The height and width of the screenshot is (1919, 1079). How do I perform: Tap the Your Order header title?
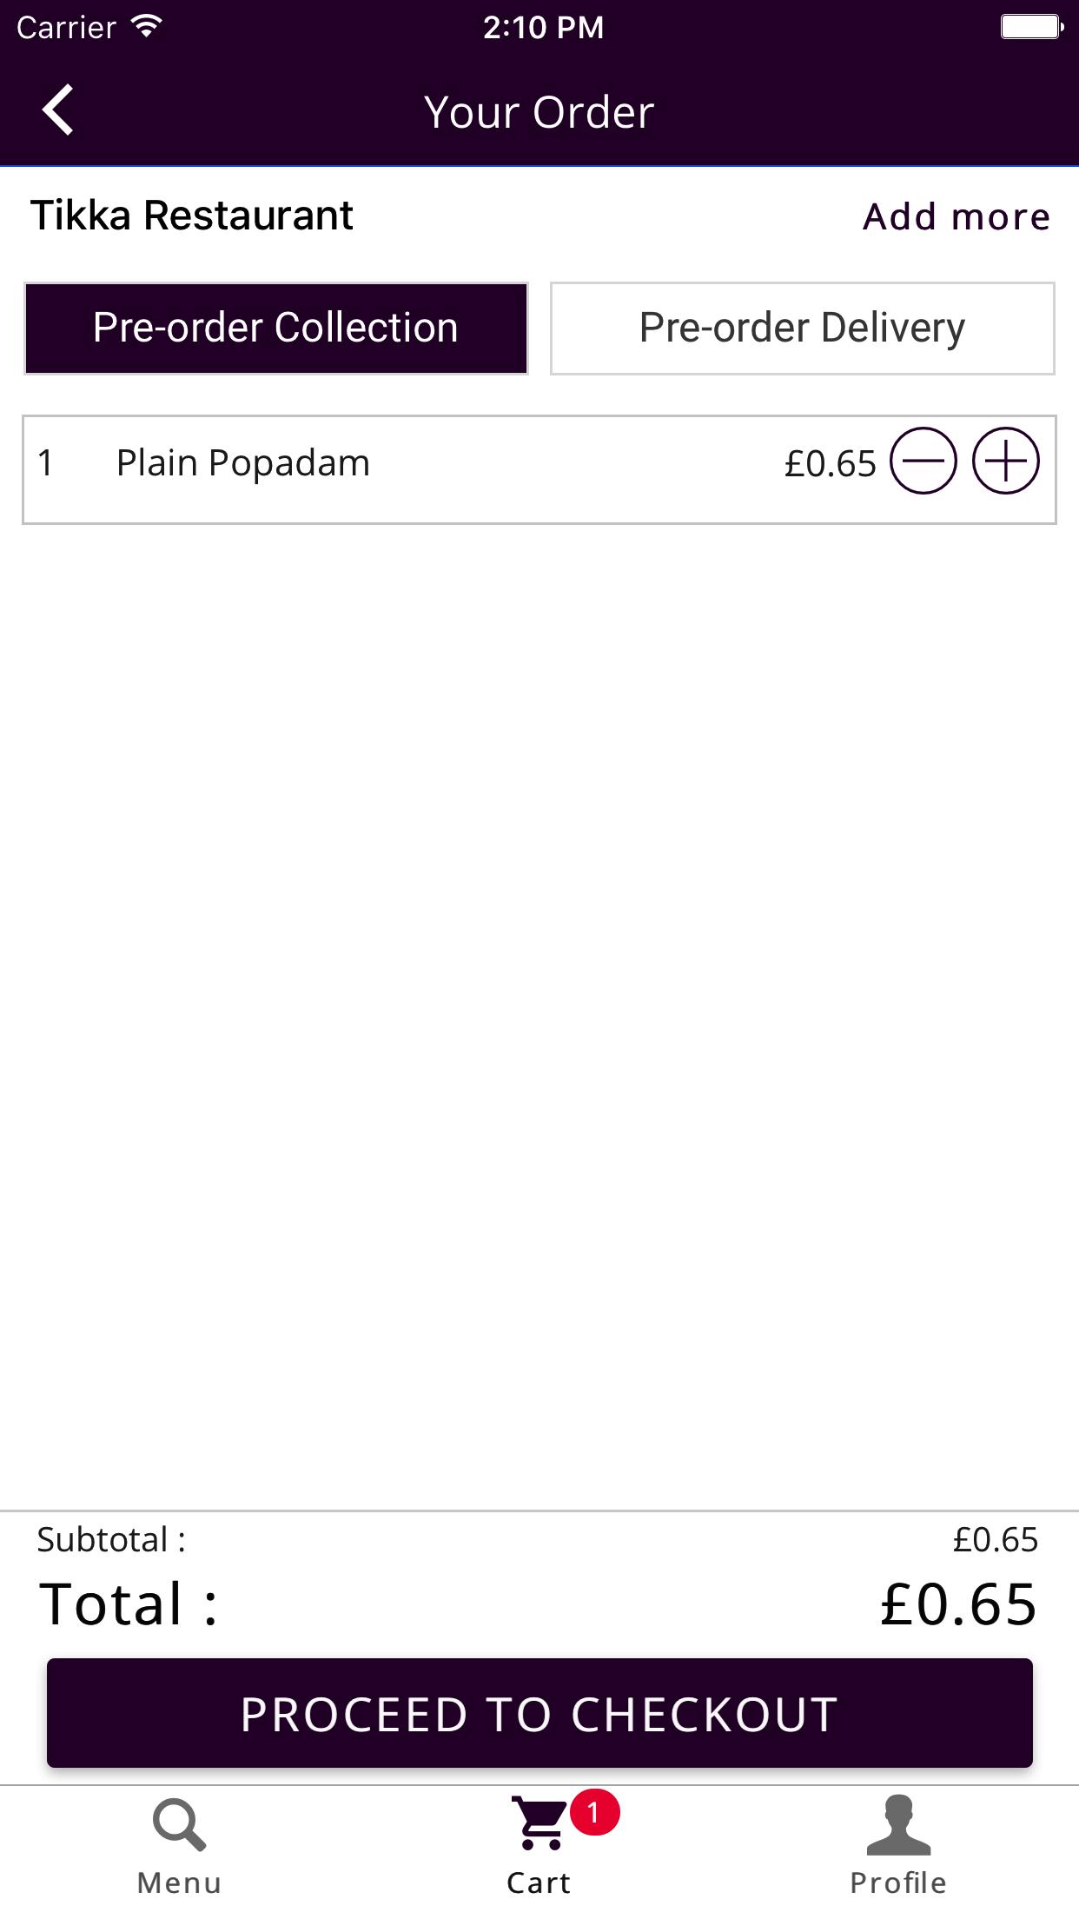(539, 112)
